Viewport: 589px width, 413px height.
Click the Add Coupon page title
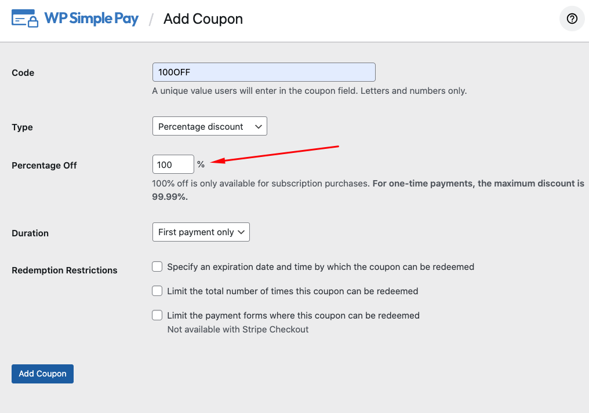(x=203, y=19)
